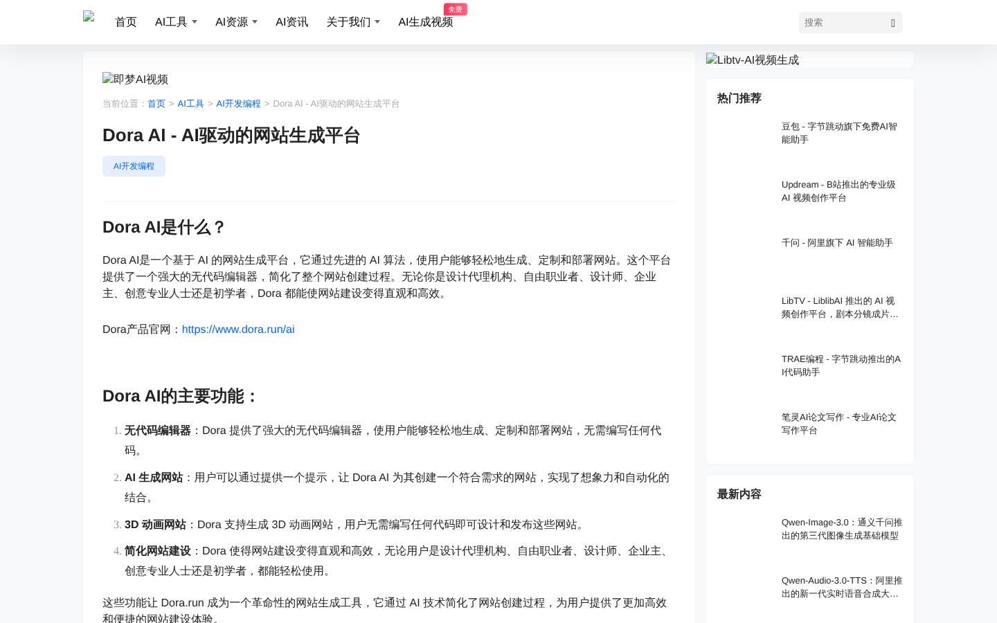Open AI资讯 in the navigation bar

pos(291,22)
